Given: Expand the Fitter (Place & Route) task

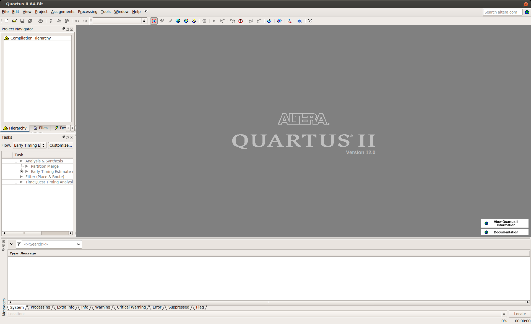Looking at the screenshot, I should 16,177.
